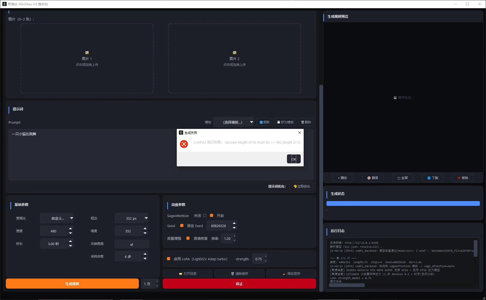
Task: Click the 刷新 refresh templates button
Action: coord(264,122)
